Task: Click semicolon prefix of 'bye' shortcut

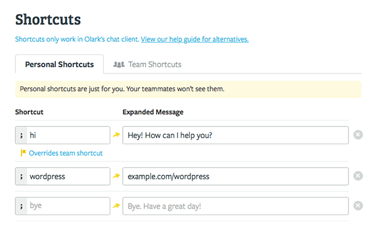Action: point(22,206)
